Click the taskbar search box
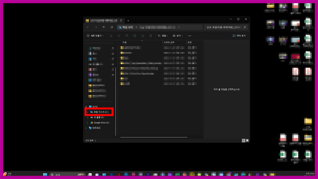This screenshot has height=179, width=318. [x=67, y=174]
